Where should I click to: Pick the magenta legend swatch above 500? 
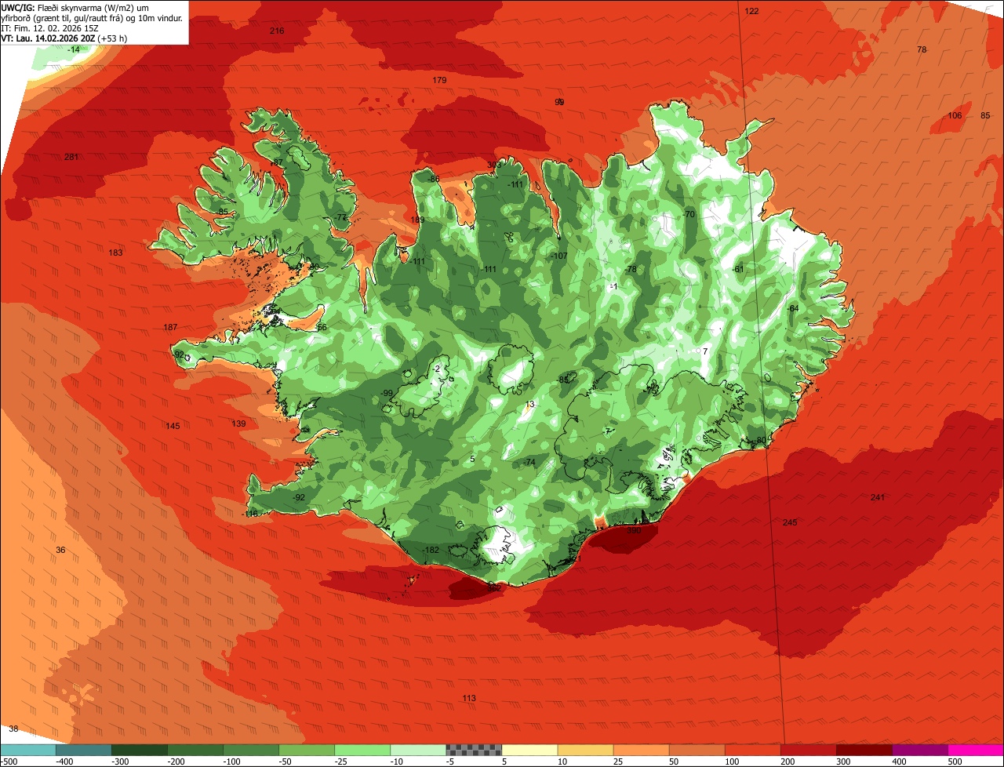[x=976, y=750]
